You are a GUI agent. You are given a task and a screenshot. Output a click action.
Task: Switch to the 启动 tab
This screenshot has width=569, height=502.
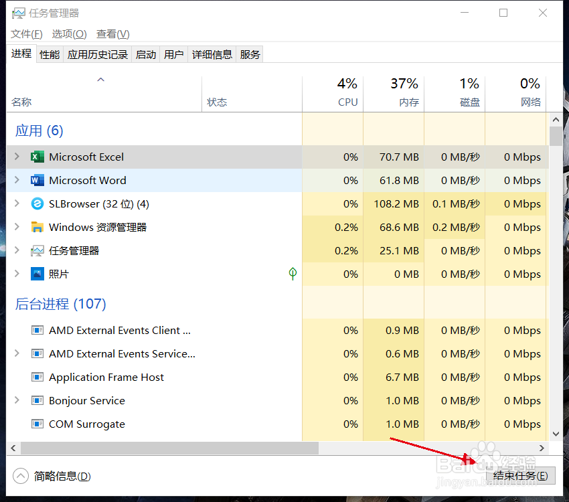(146, 54)
